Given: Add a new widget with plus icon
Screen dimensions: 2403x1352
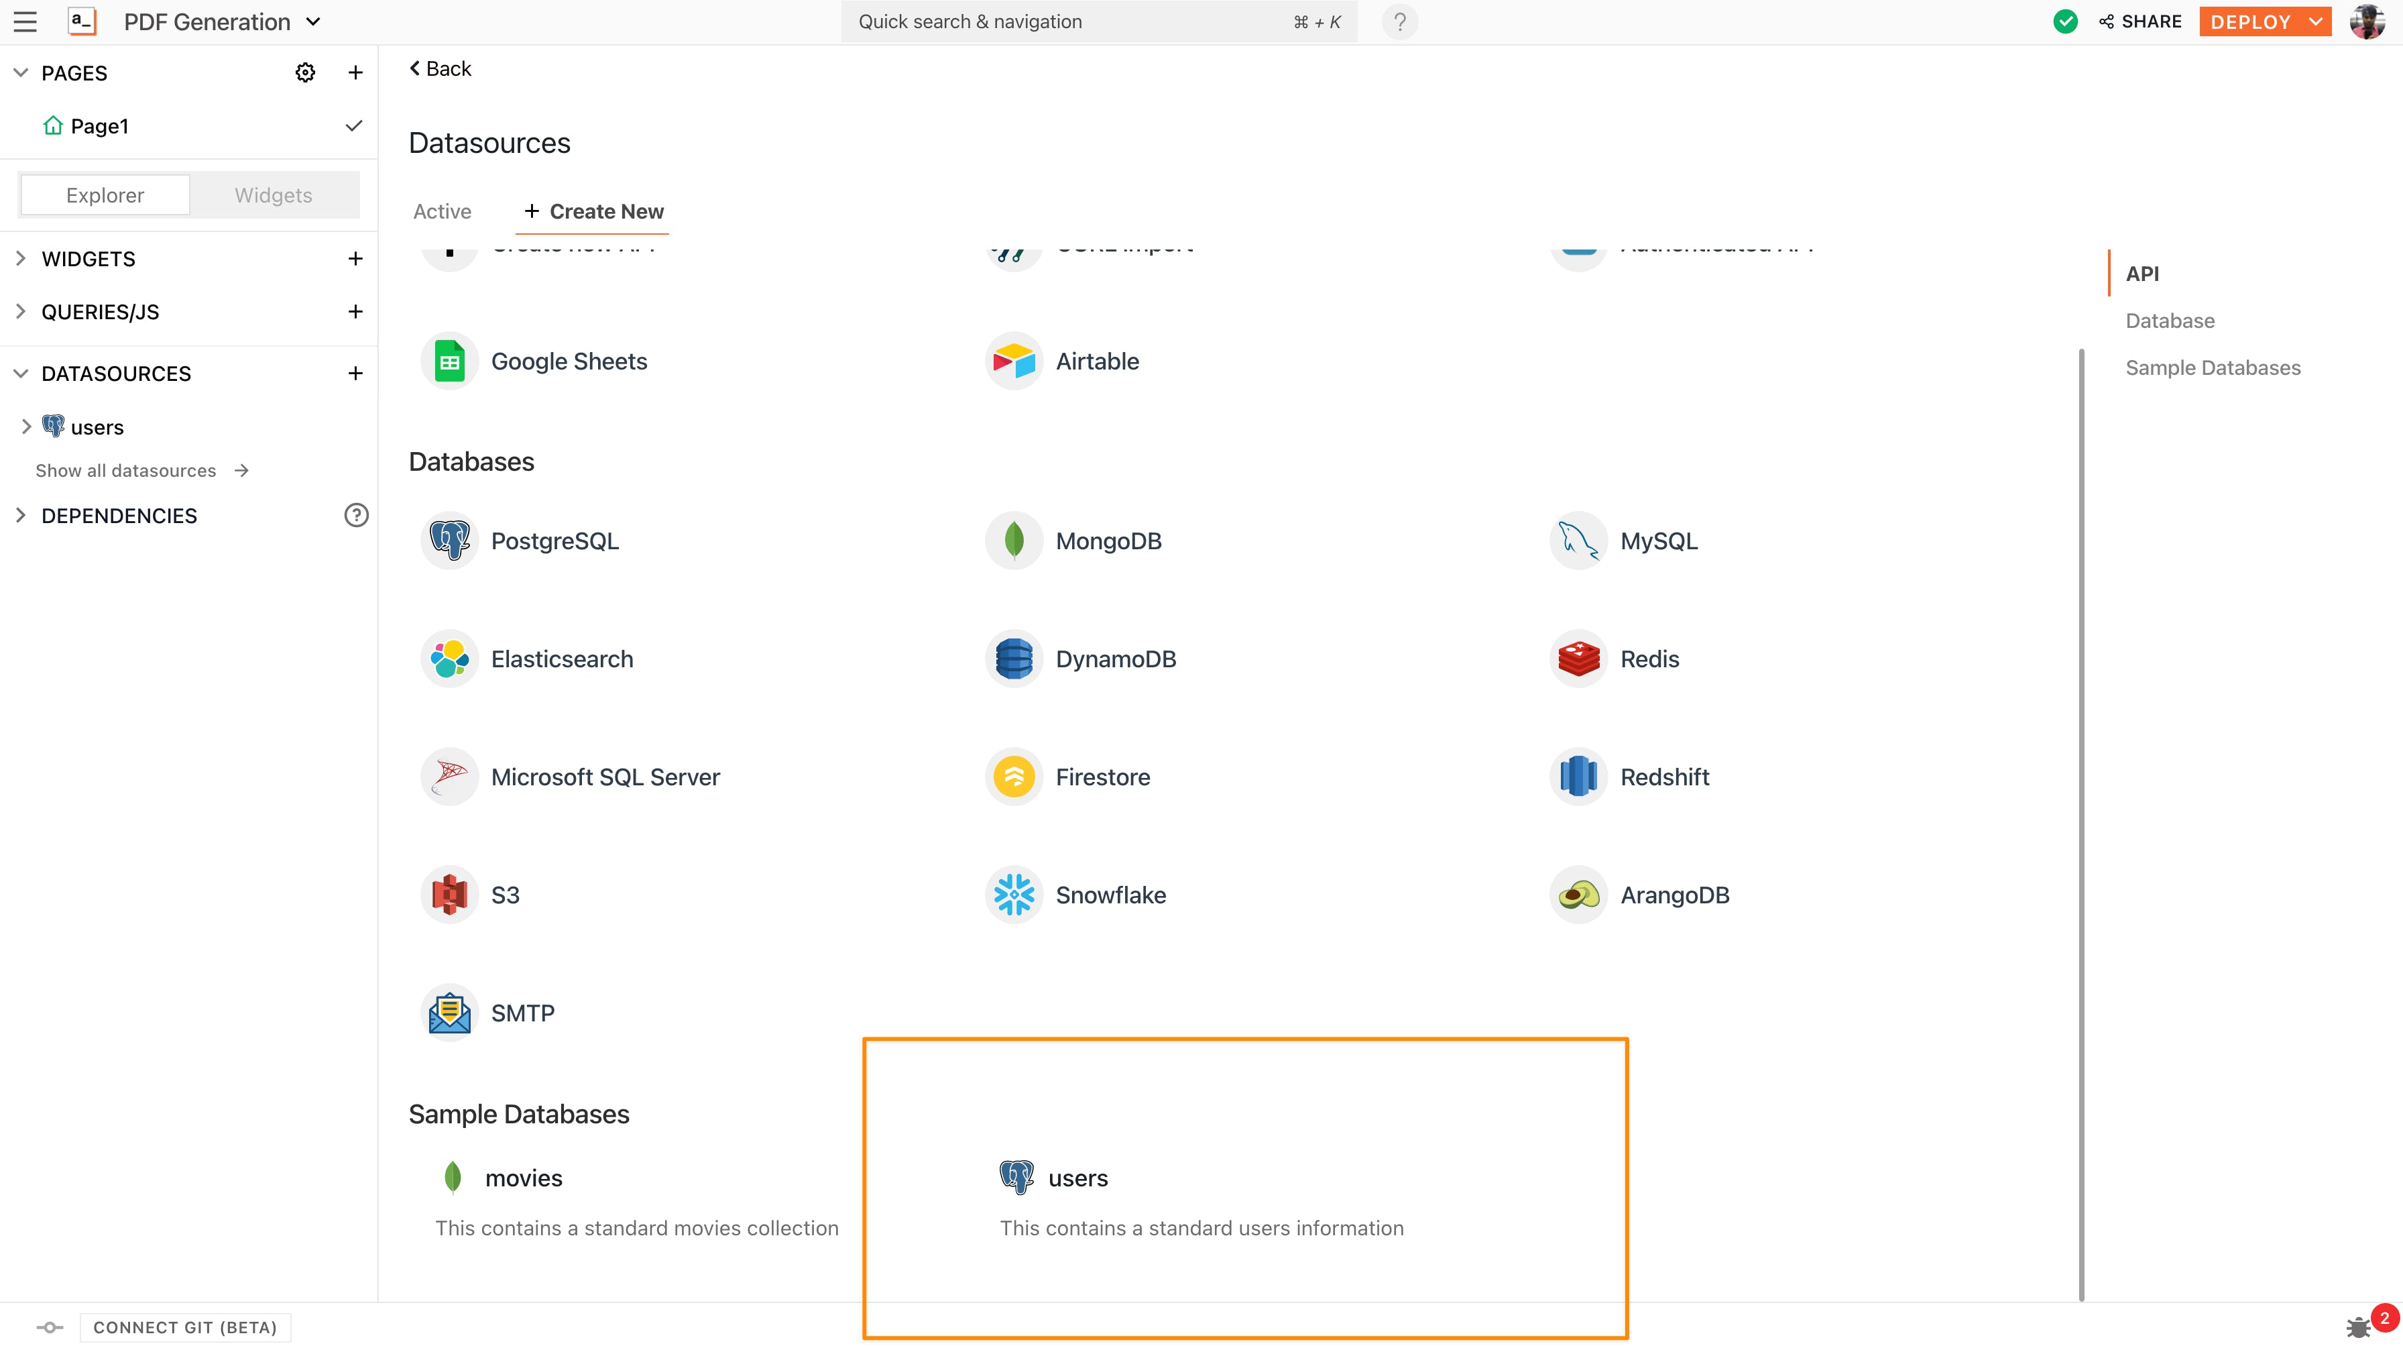Looking at the screenshot, I should [x=355, y=258].
